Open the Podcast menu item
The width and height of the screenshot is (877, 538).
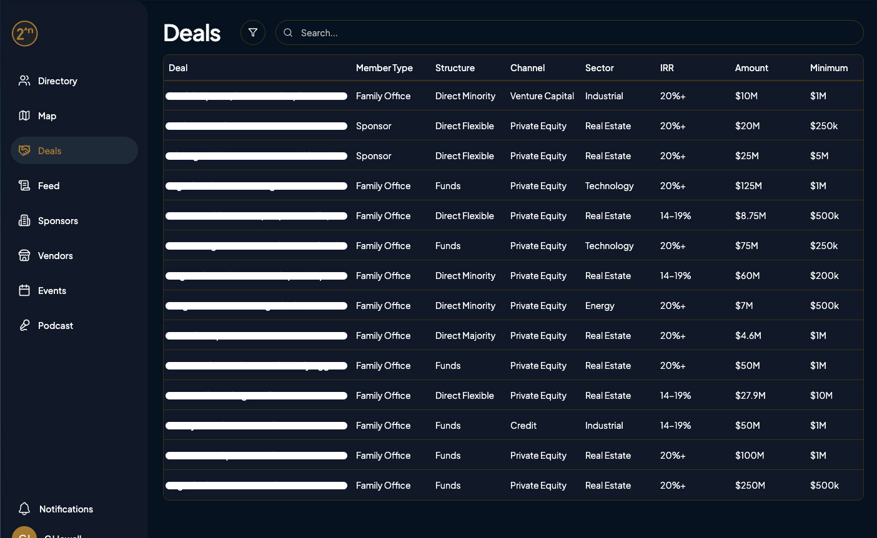click(x=56, y=325)
